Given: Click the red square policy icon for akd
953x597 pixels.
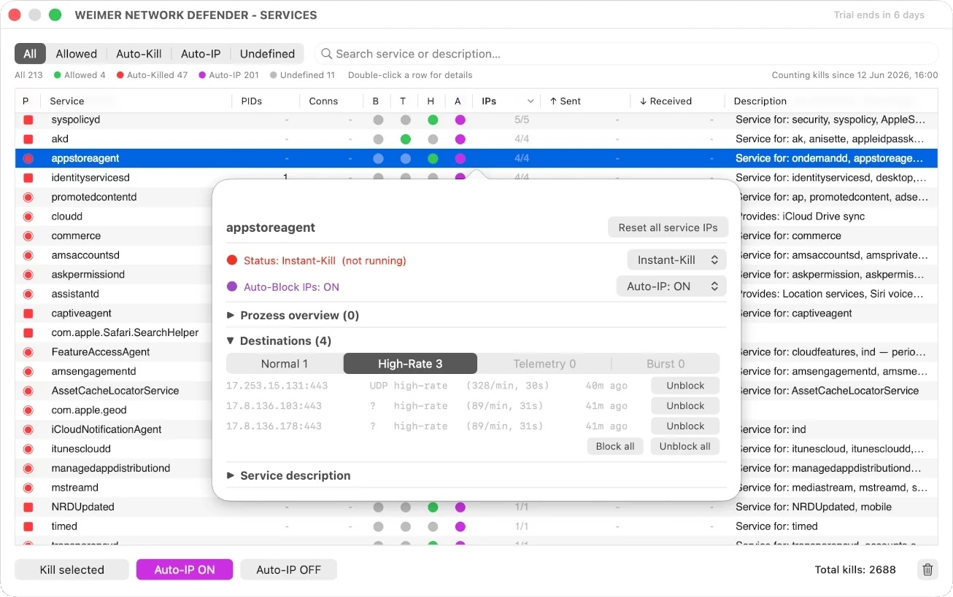Looking at the screenshot, I should pos(28,139).
